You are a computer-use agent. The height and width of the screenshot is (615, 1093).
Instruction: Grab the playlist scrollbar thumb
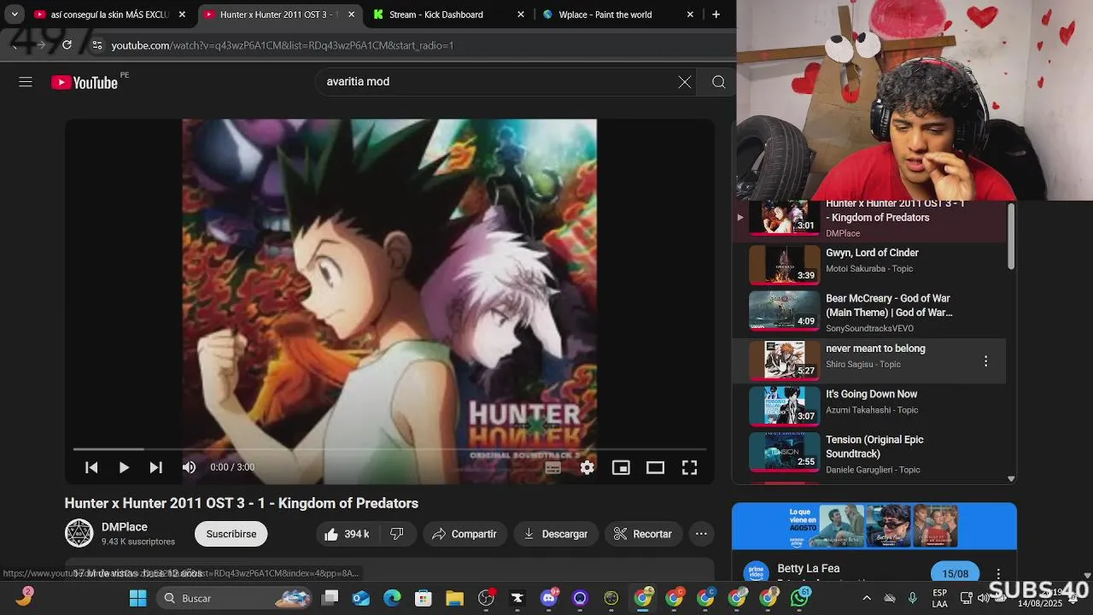click(1011, 237)
